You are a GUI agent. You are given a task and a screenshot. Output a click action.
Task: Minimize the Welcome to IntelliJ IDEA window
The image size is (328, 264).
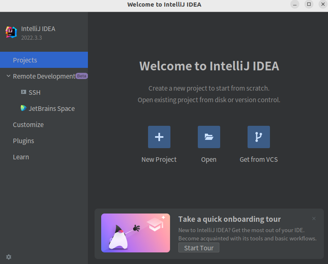pyautogui.click(x=295, y=5)
